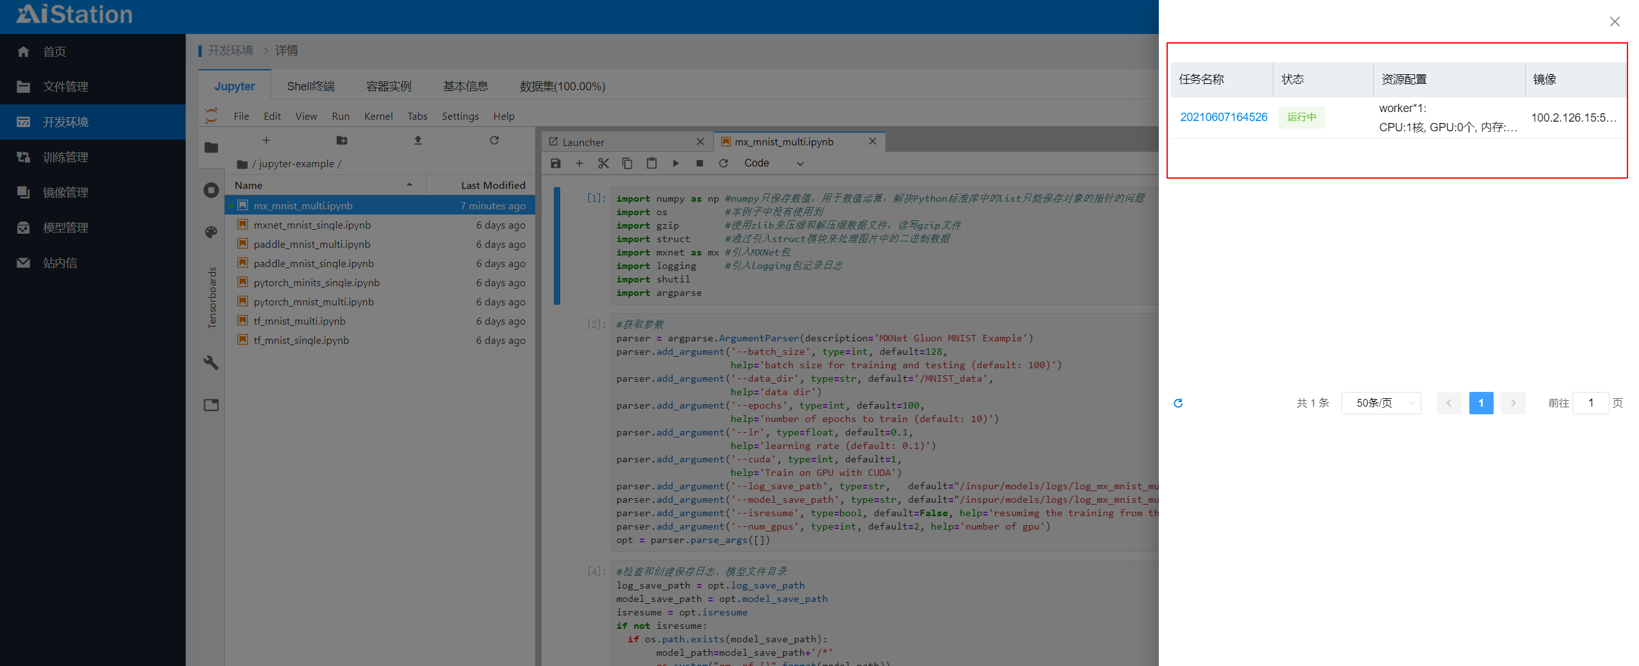Click the page jump input field
The image size is (1639, 666).
click(1590, 403)
